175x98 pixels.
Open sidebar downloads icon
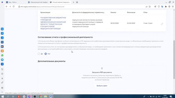pyautogui.click(x=2, y=78)
